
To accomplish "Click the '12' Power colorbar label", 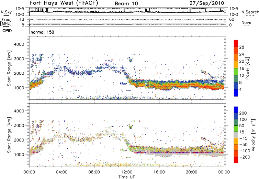I will 242,76.
